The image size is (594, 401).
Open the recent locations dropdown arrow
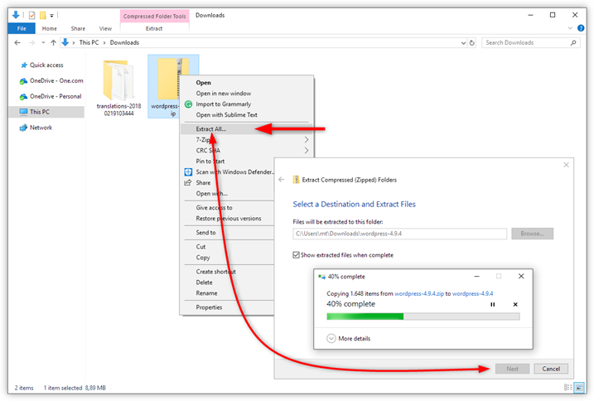(x=43, y=42)
